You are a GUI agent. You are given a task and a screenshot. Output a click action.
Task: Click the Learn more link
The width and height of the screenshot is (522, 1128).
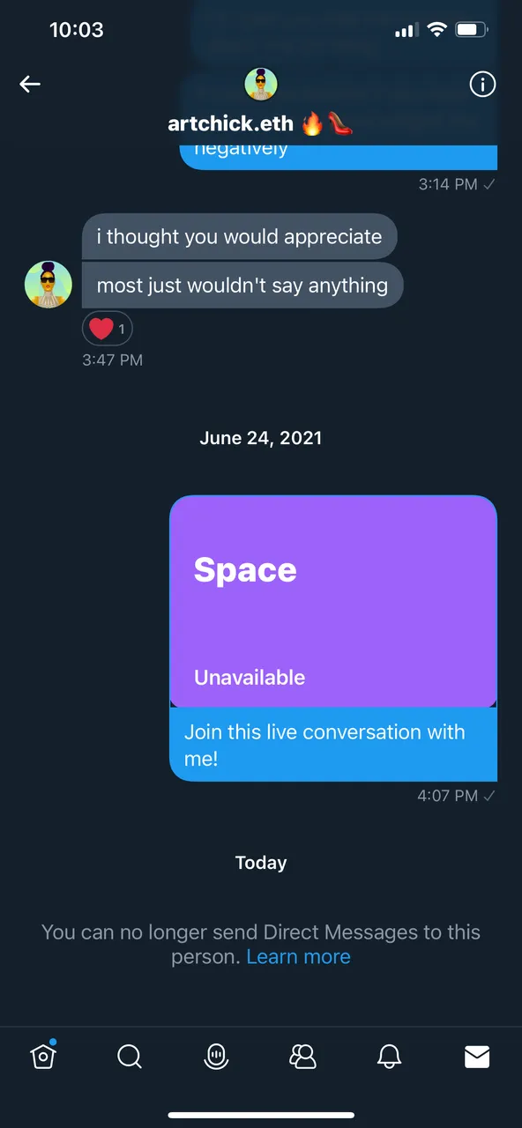pyautogui.click(x=298, y=957)
